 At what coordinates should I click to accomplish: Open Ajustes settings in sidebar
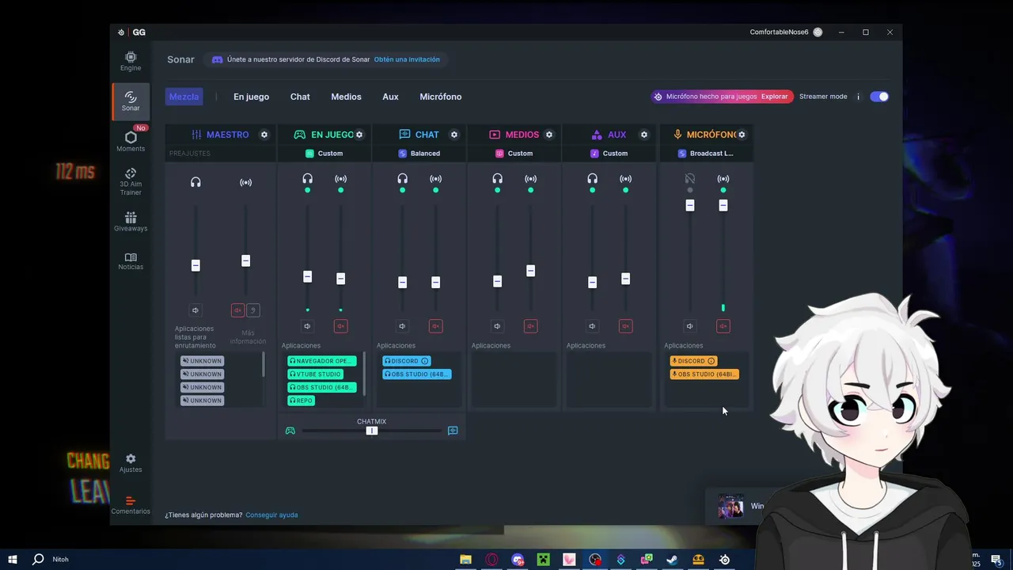pos(131,463)
